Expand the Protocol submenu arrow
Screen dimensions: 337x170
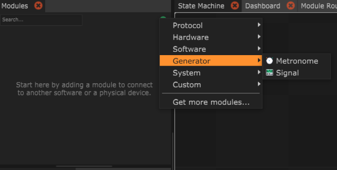click(259, 25)
